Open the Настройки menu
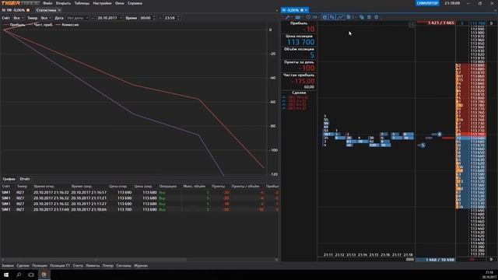This screenshot has height=280, width=498. coord(102,3)
